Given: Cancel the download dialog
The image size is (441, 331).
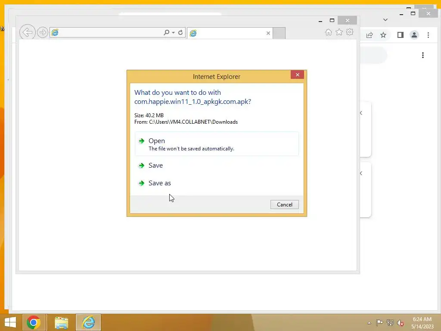Looking at the screenshot, I should (x=284, y=205).
